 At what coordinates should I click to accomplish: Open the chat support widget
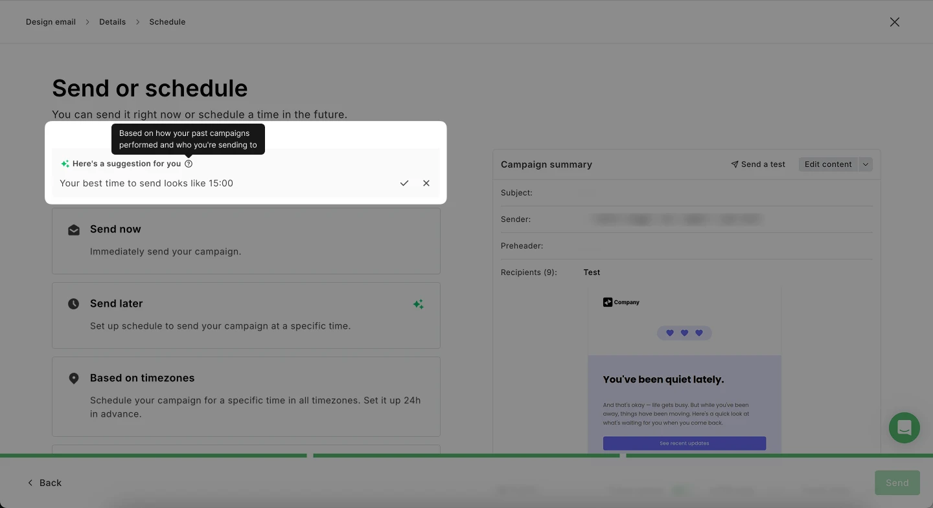[904, 428]
